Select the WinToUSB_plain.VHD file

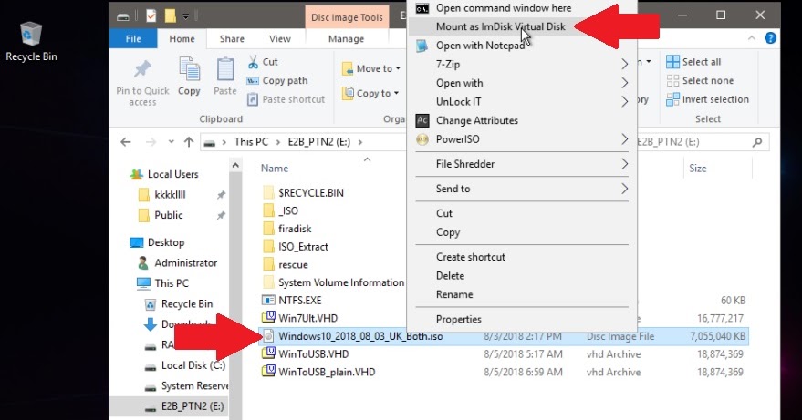(318, 372)
